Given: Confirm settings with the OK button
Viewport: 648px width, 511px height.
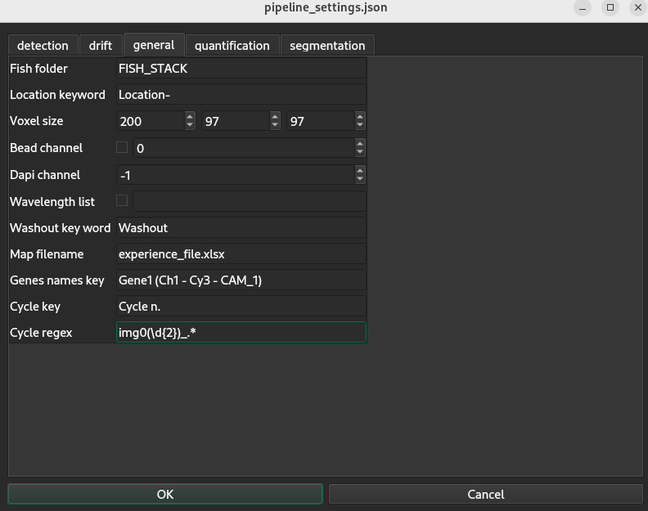Looking at the screenshot, I should [x=165, y=494].
